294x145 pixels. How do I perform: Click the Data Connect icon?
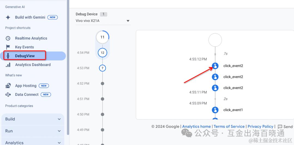(8, 95)
